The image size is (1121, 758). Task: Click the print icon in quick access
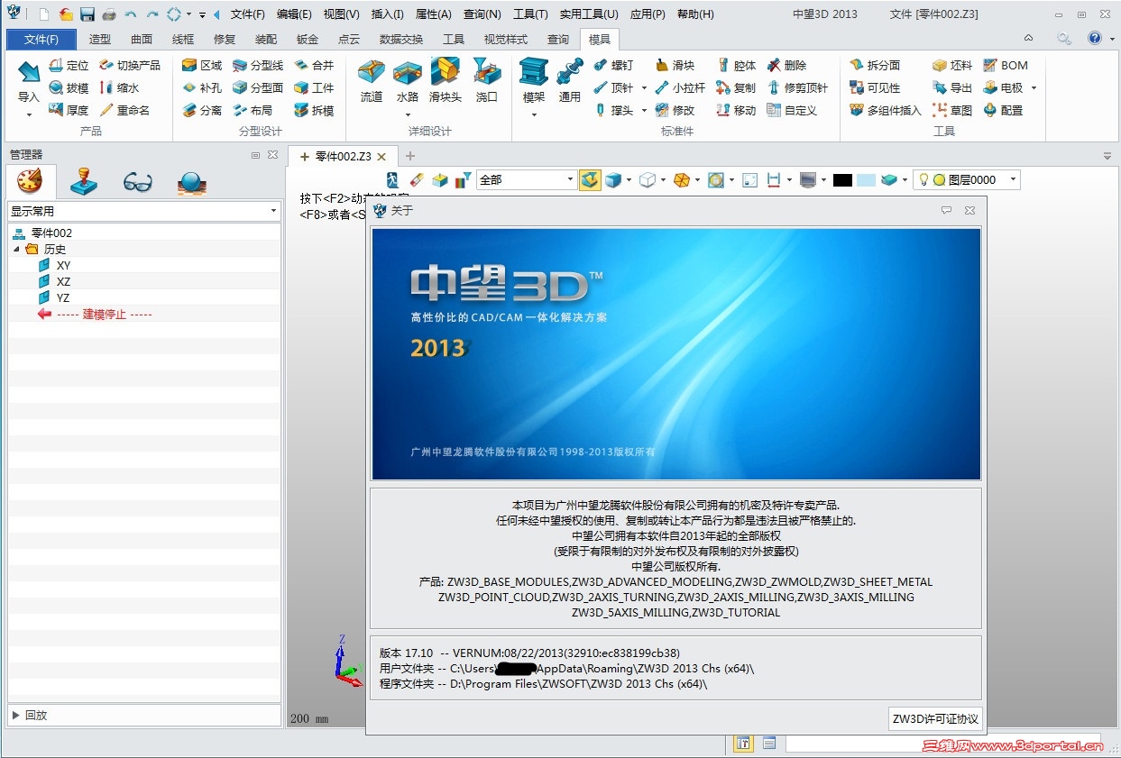click(109, 14)
